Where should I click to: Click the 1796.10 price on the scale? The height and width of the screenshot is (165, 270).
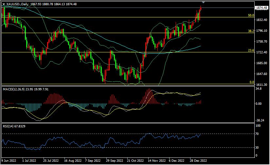pos(261,31)
